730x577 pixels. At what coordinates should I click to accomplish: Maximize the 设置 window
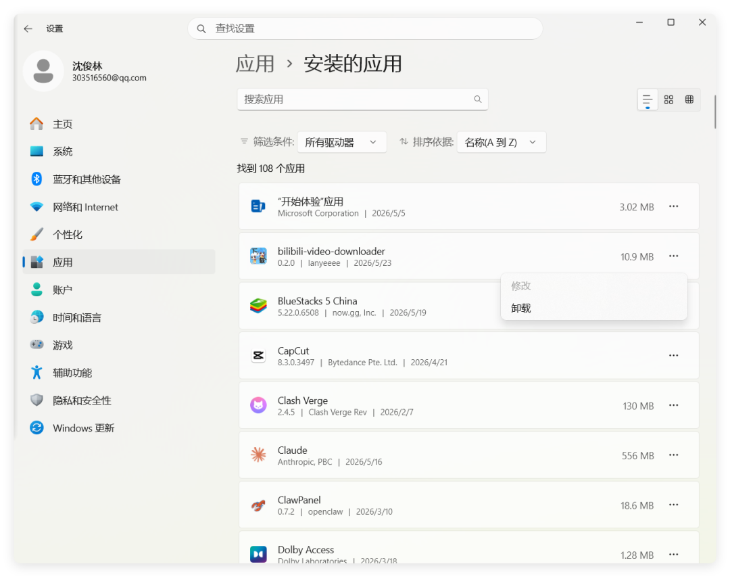coord(671,22)
